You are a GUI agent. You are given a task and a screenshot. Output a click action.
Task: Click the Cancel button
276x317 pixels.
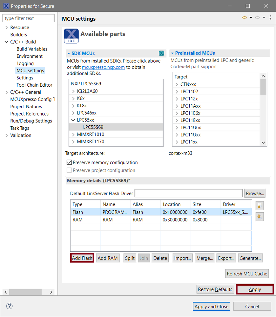[252, 307]
